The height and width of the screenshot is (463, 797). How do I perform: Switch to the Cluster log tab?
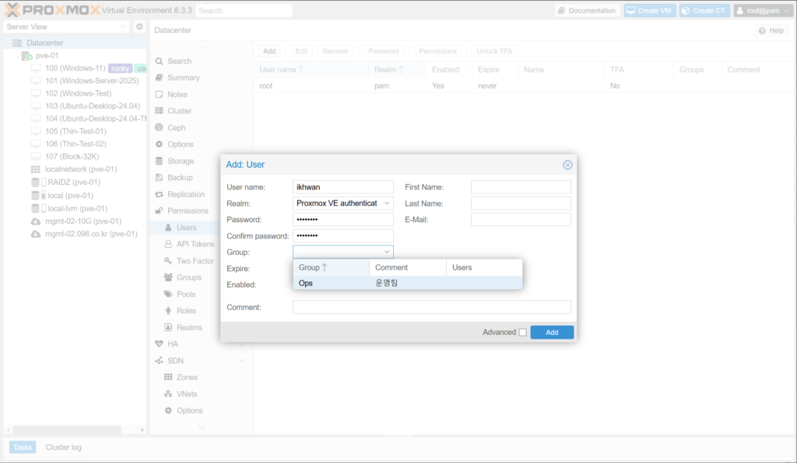(x=63, y=447)
